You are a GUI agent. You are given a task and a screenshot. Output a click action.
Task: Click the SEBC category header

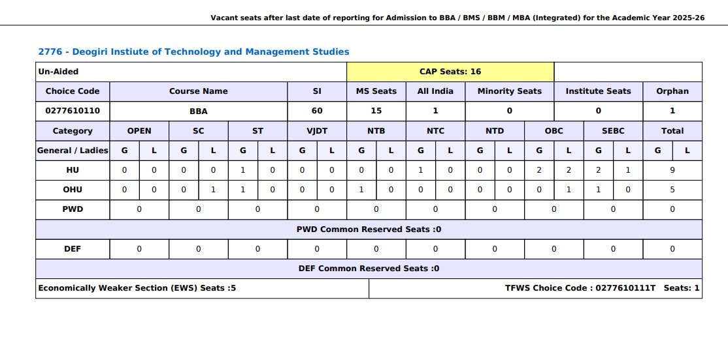[x=613, y=131]
